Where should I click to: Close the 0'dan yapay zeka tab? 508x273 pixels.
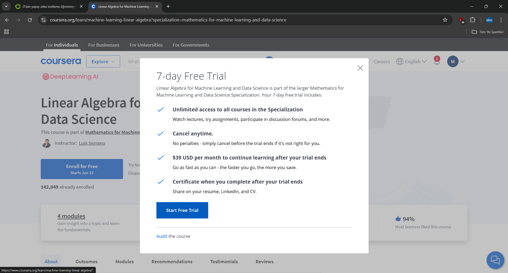coord(81,6)
